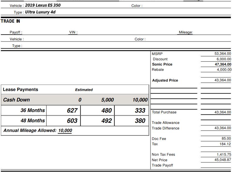This screenshot has width=232, height=172.
Task: Click the Tax amount 184.12
Action: (225, 144)
